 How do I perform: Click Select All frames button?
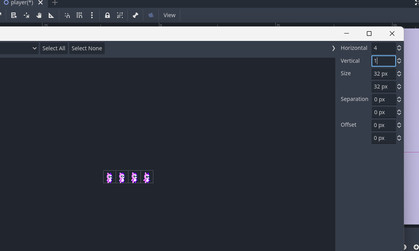[54, 48]
